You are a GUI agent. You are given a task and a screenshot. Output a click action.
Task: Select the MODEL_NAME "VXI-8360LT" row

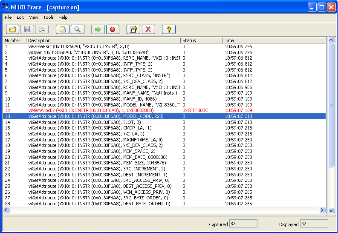pyautogui.click(x=164, y=105)
